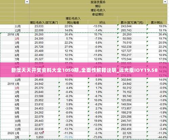Select the blue -76.9% growth cell
This screenshot has height=140, width=169.
pyautogui.click(x=68, y=137)
